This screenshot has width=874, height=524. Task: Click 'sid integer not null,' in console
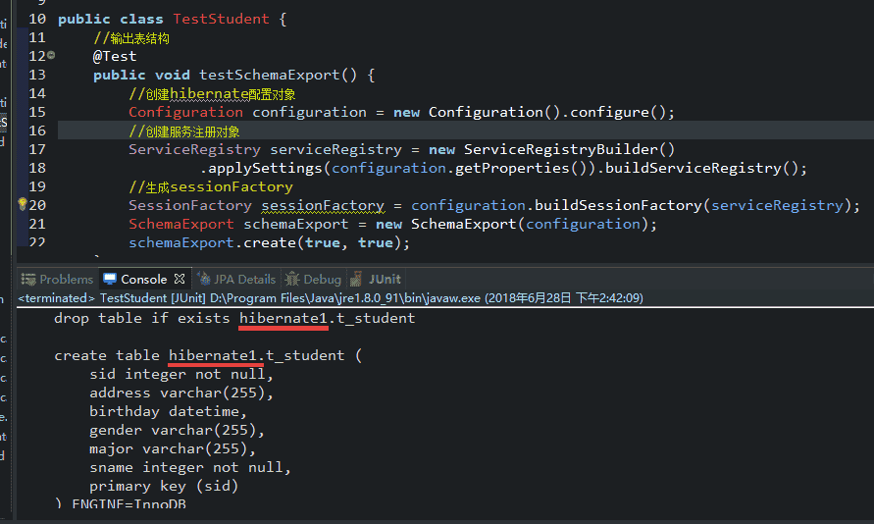181,374
